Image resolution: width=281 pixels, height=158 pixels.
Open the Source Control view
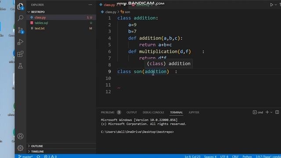21,30
